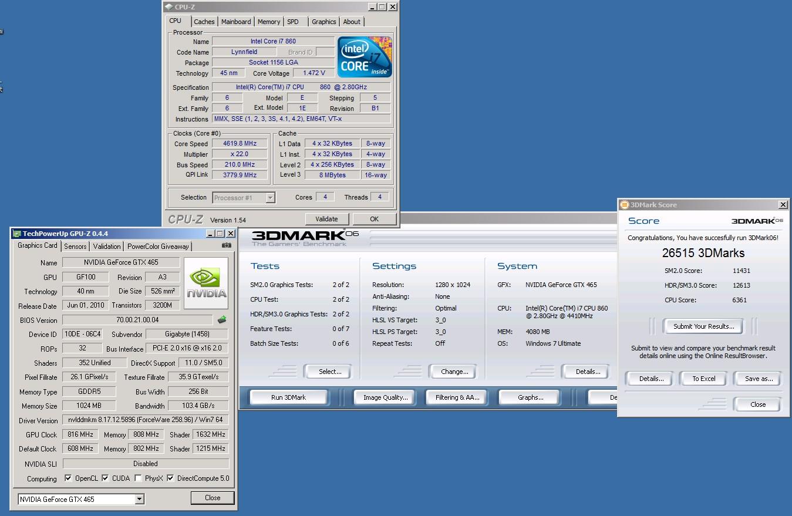Click the GPU-Z title bar icon

click(x=17, y=234)
